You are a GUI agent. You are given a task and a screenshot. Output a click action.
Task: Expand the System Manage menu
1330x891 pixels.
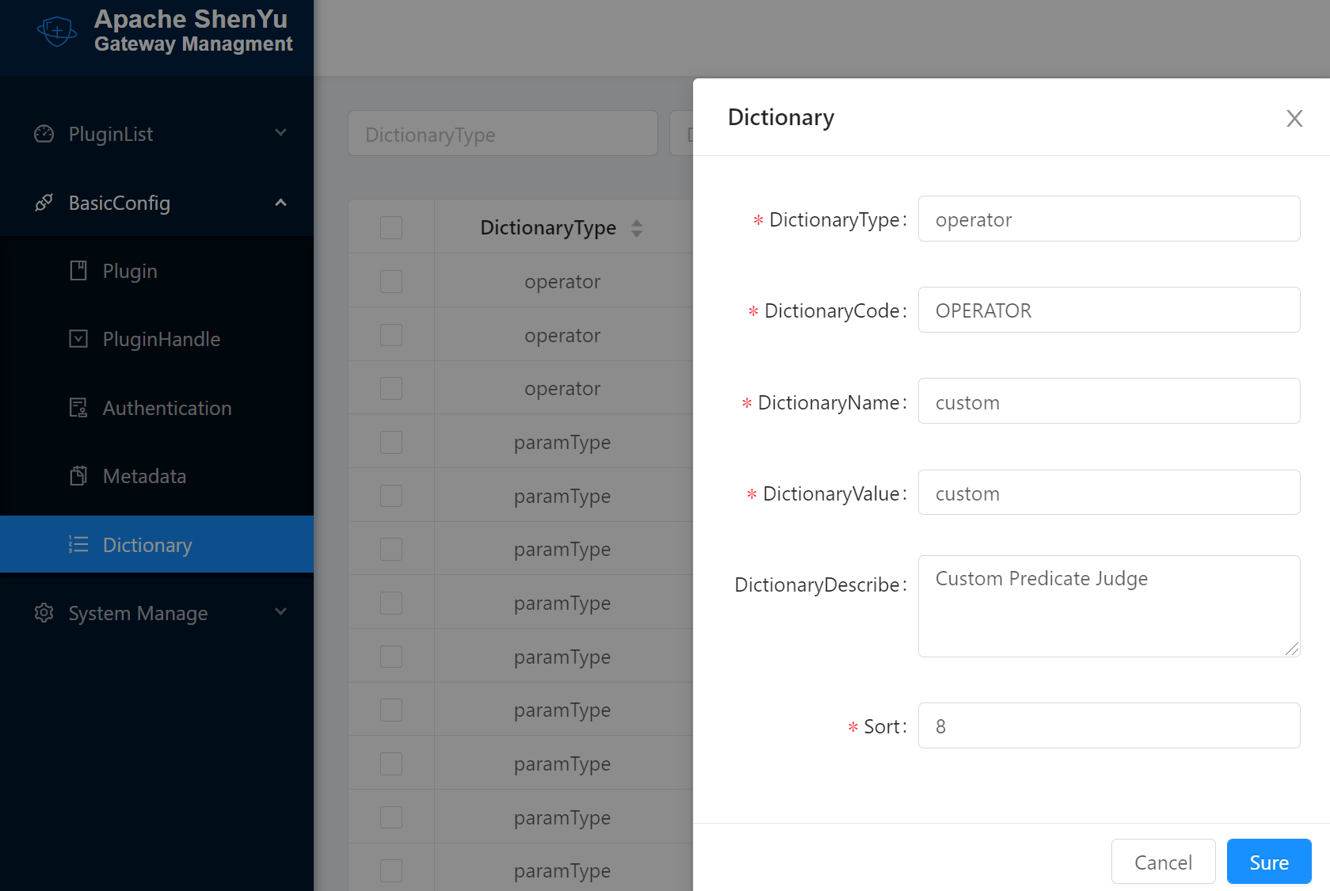click(x=280, y=612)
